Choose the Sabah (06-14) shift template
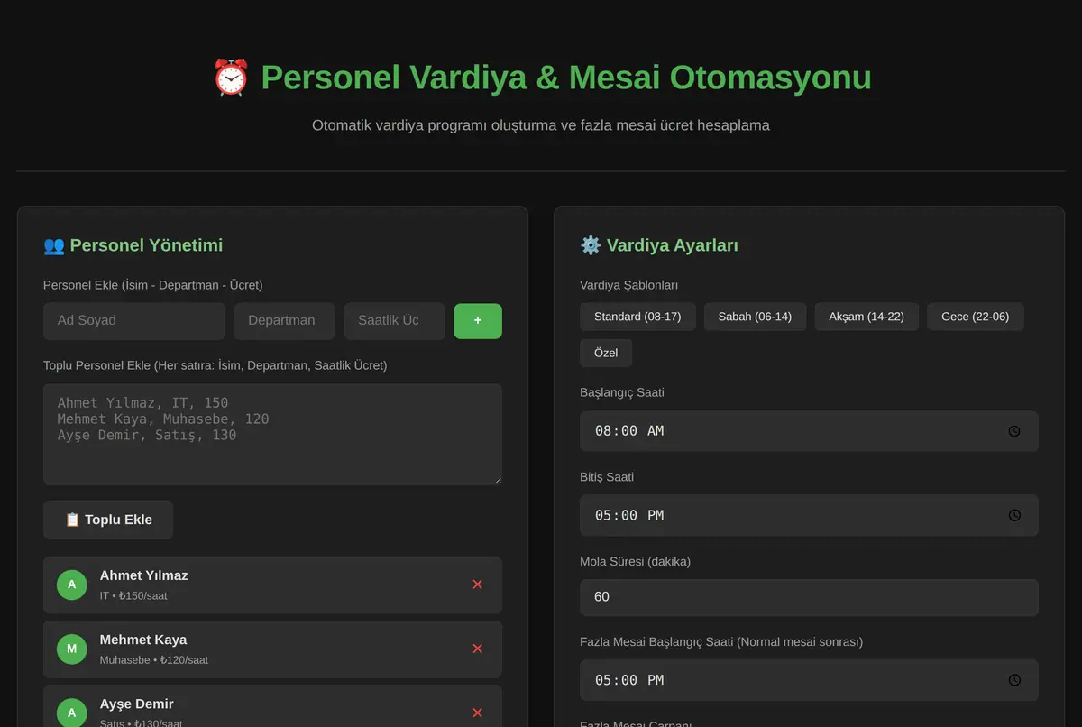The image size is (1082, 727). [x=755, y=317]
